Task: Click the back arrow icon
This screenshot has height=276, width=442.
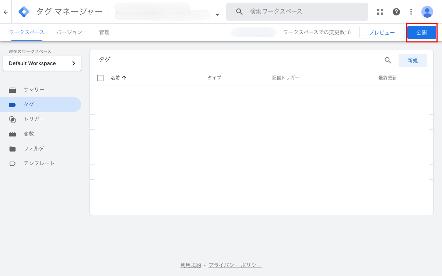Action: [x=6, y=12]
